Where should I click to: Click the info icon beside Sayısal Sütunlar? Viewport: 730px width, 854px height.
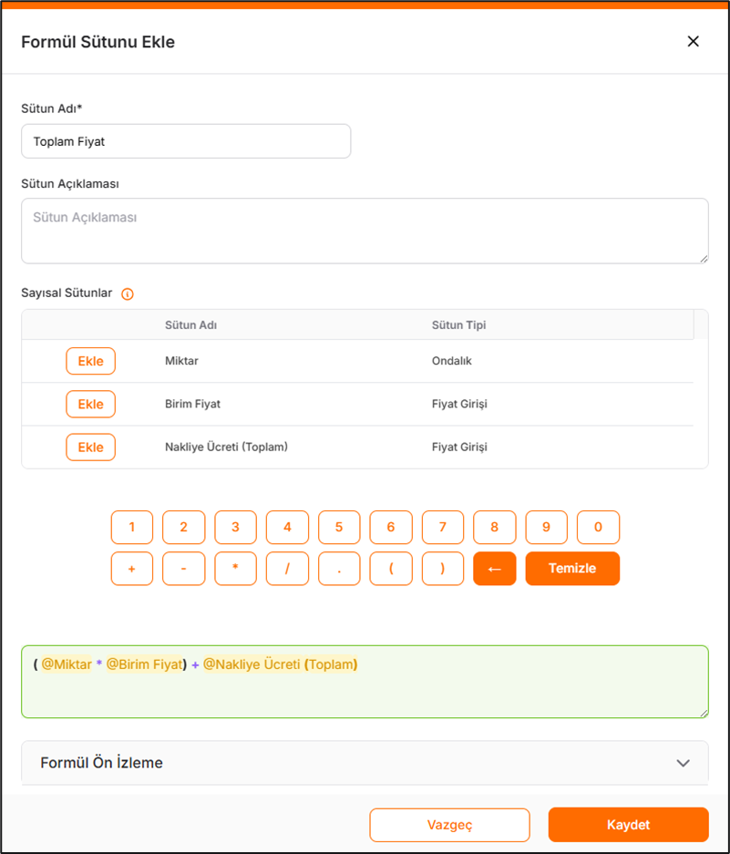[128, 293]
